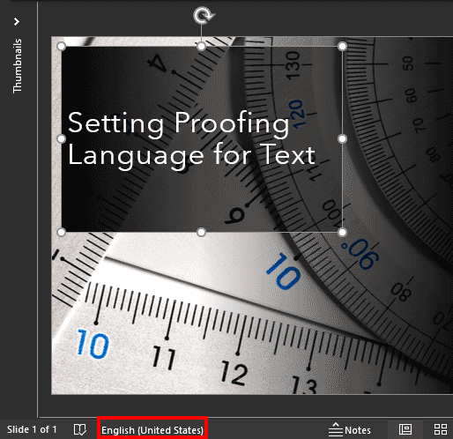Image resolution: width=453 pixels, height=439 pixels.
Task: Toggle the Notes pane button
Action: pos(350,430)
